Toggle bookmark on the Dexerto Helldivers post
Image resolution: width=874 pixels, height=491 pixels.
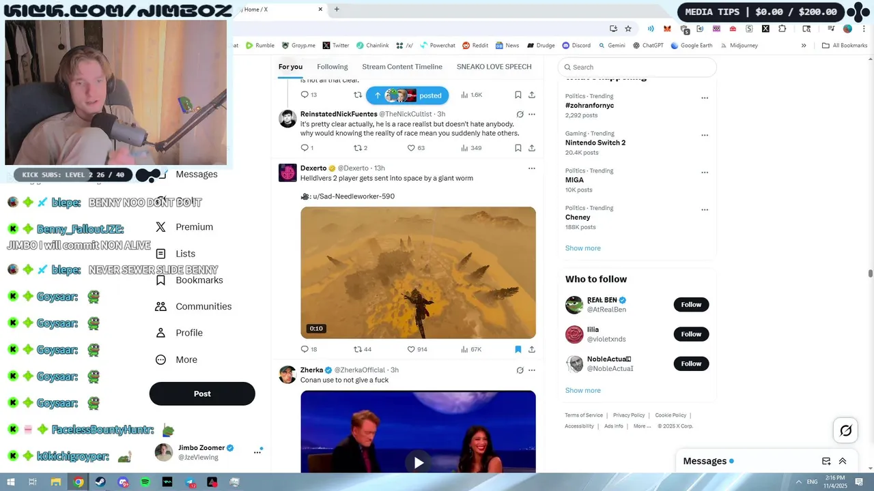coord(518,349)
